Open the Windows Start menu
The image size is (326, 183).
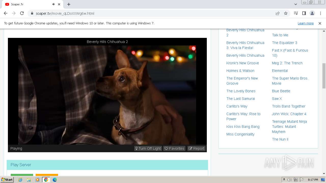(x=7, y=179)
